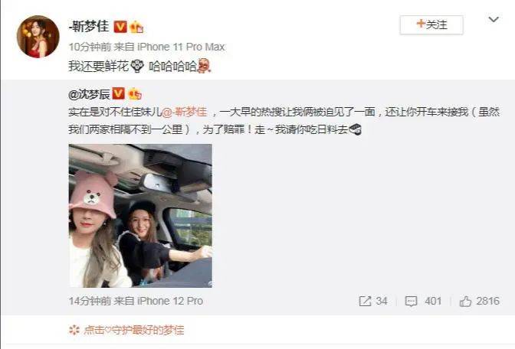This screenshot has width=515, height=349.
Task: Click the verified V badge next to @沈梦辰
Action: pyautogui.click(x=118, y=94)
